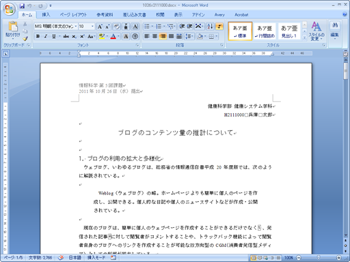Toggle right alignment (highlighted)

163,36
